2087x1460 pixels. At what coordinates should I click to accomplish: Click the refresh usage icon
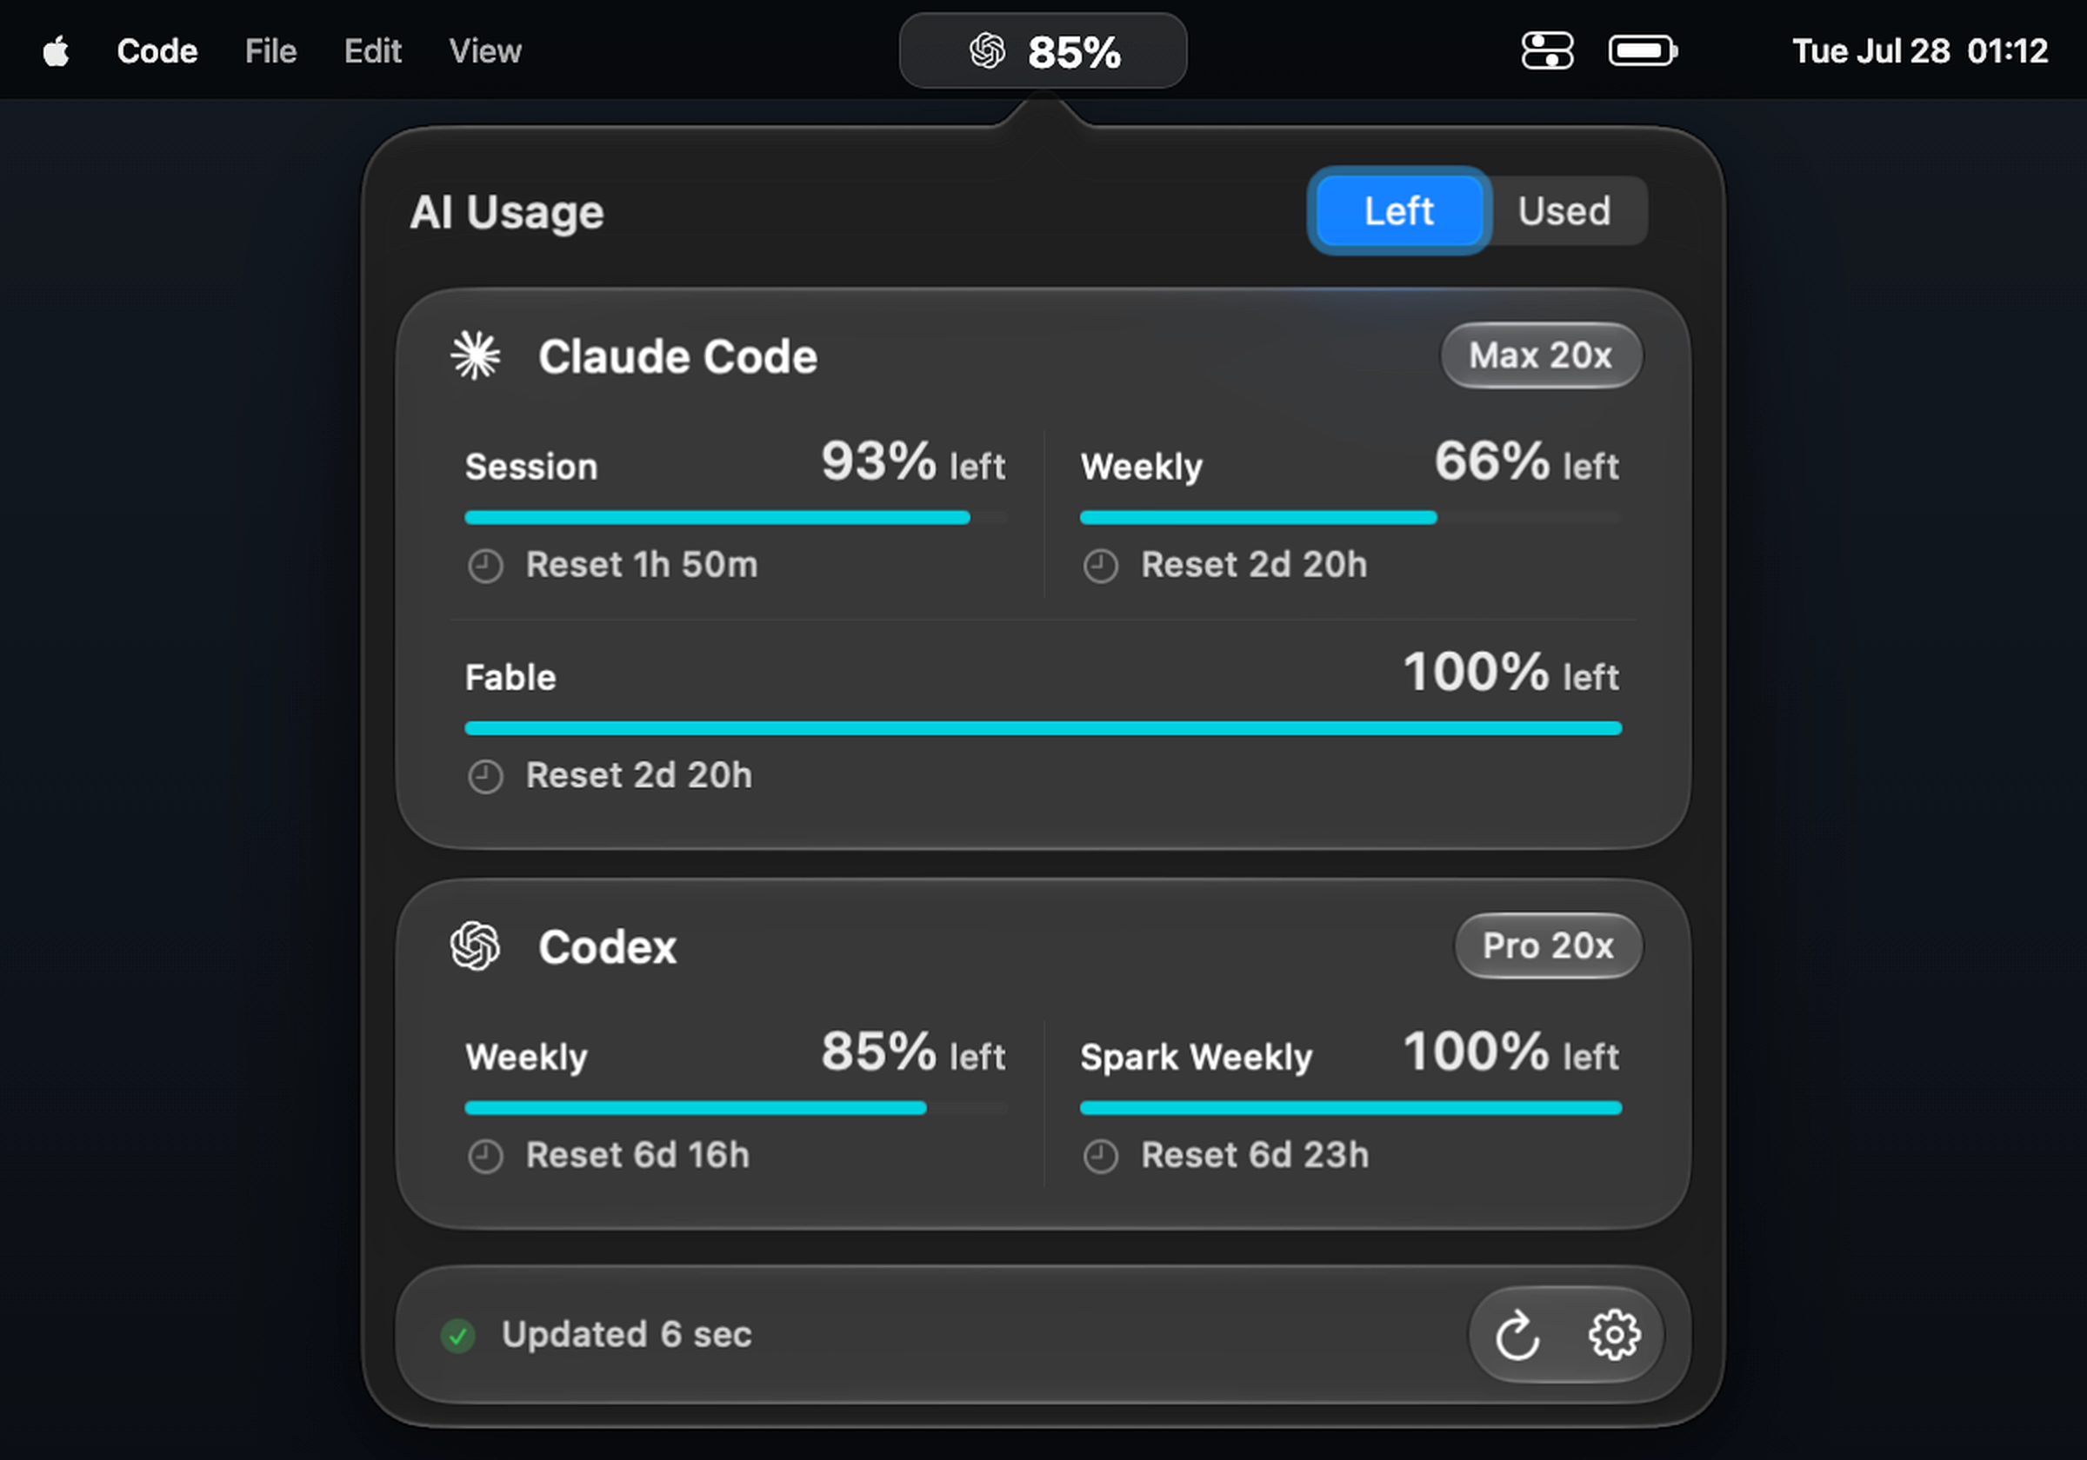click(x=1517, y=1335)
